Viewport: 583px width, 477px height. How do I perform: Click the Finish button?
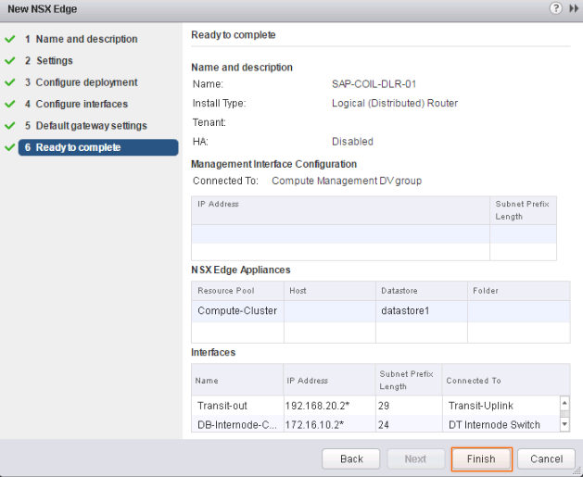pos(481,458)
